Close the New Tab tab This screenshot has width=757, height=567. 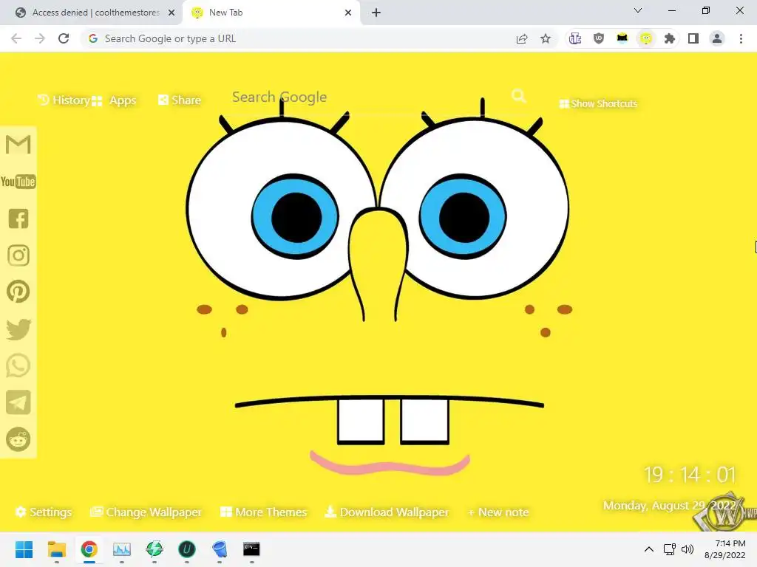348,13
